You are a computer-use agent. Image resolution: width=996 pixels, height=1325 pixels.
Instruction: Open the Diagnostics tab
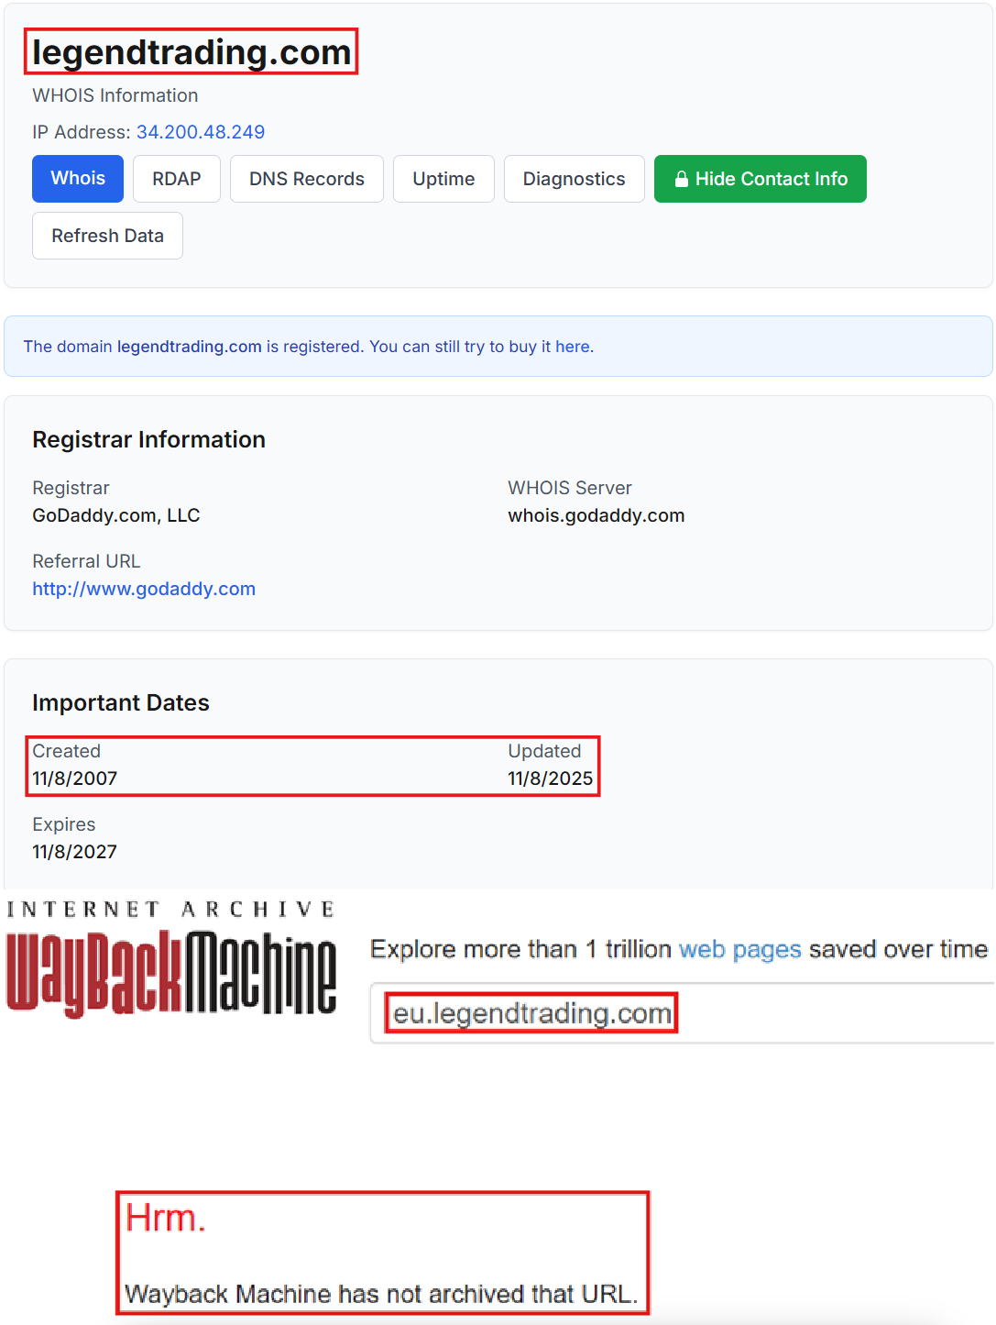pyautogui.click(x=574, y=179)
